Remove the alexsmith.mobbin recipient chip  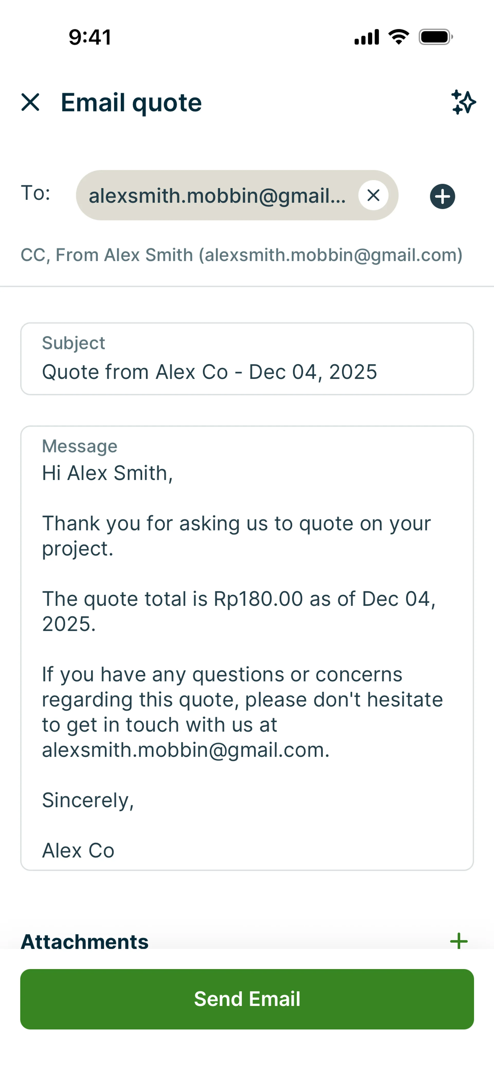(373, 195)
